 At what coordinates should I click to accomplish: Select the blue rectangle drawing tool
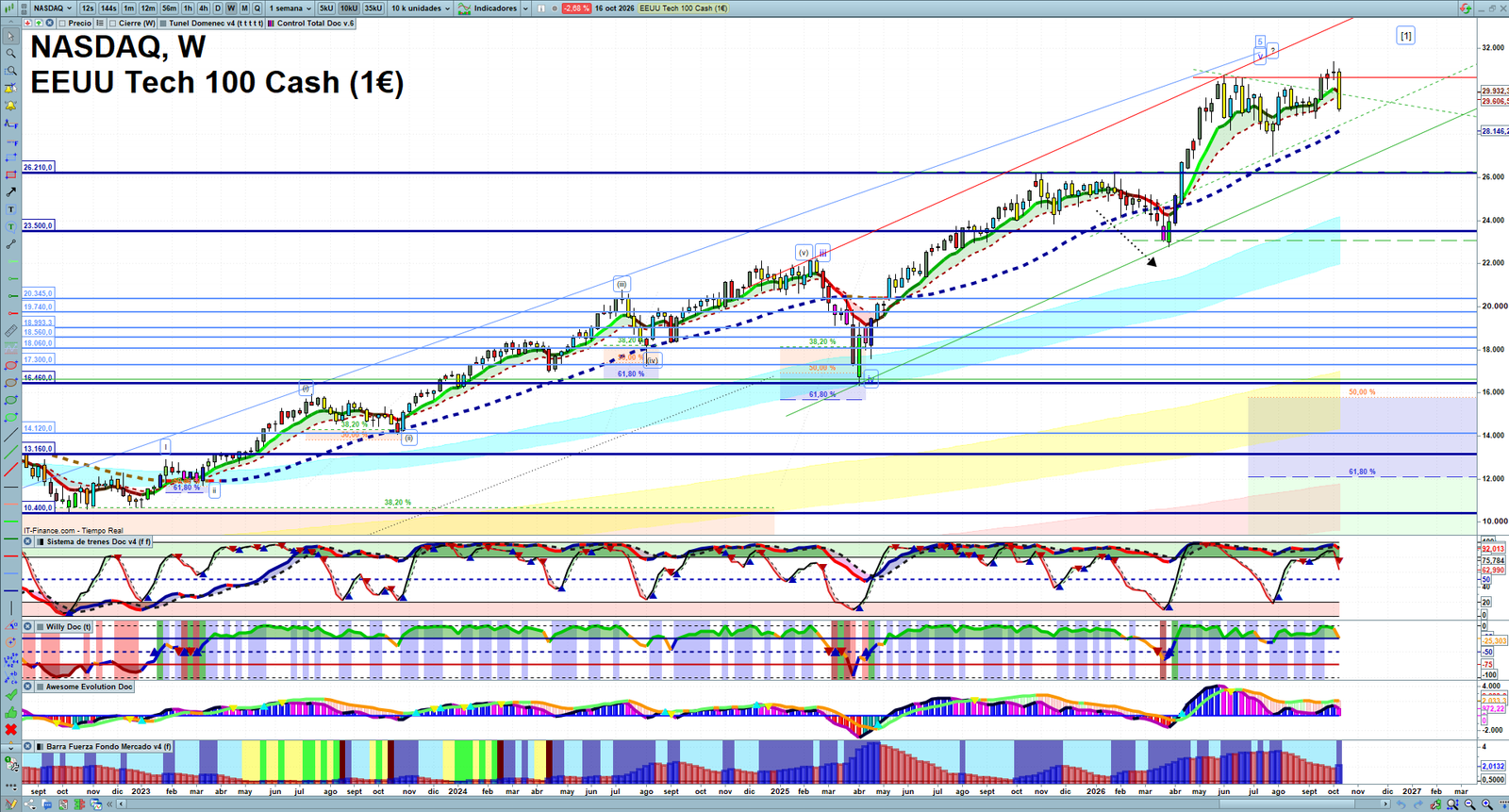coord(10,157)
